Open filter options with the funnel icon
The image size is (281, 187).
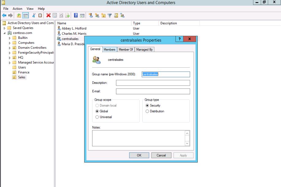(110, 16)
